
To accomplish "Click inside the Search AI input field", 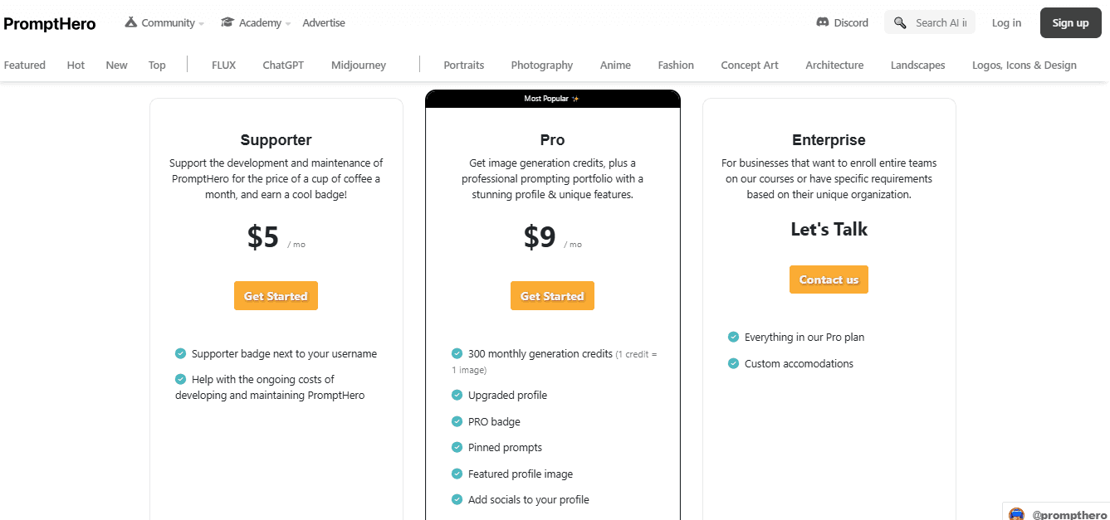I will (x=938, y=22).
